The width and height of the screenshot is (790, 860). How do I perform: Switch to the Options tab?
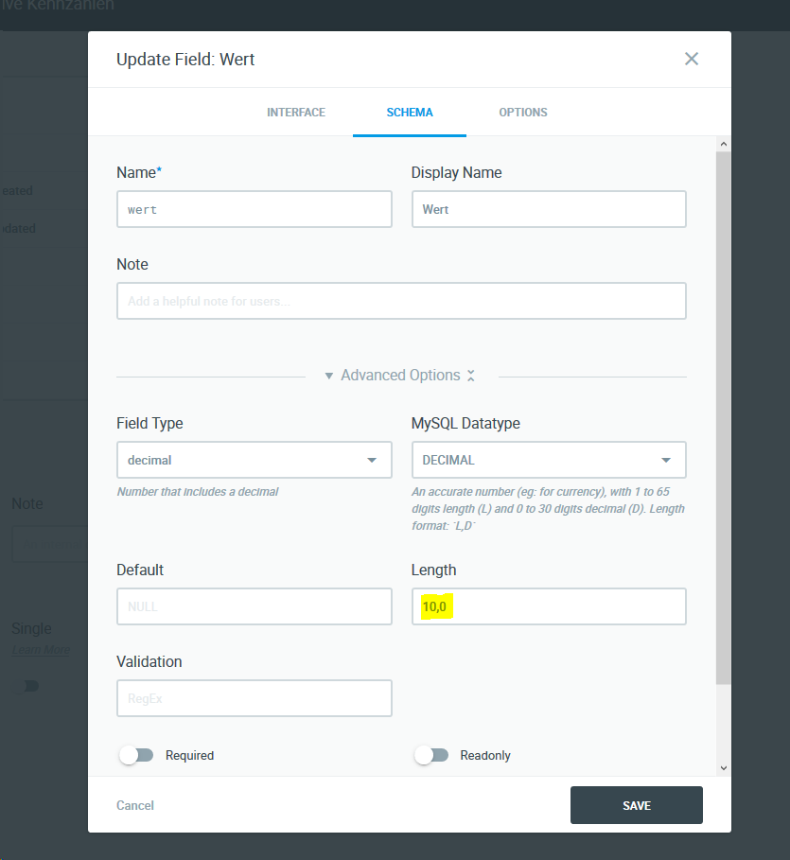pyautogui.click(x=523, y=112)
